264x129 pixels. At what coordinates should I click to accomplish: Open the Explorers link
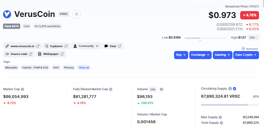(56, 46)
